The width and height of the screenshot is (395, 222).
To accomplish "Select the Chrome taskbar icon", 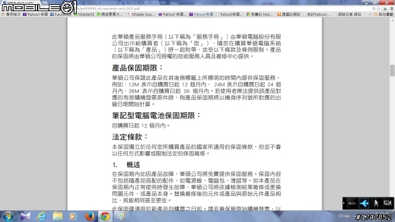I will click(x=105, y=216).
